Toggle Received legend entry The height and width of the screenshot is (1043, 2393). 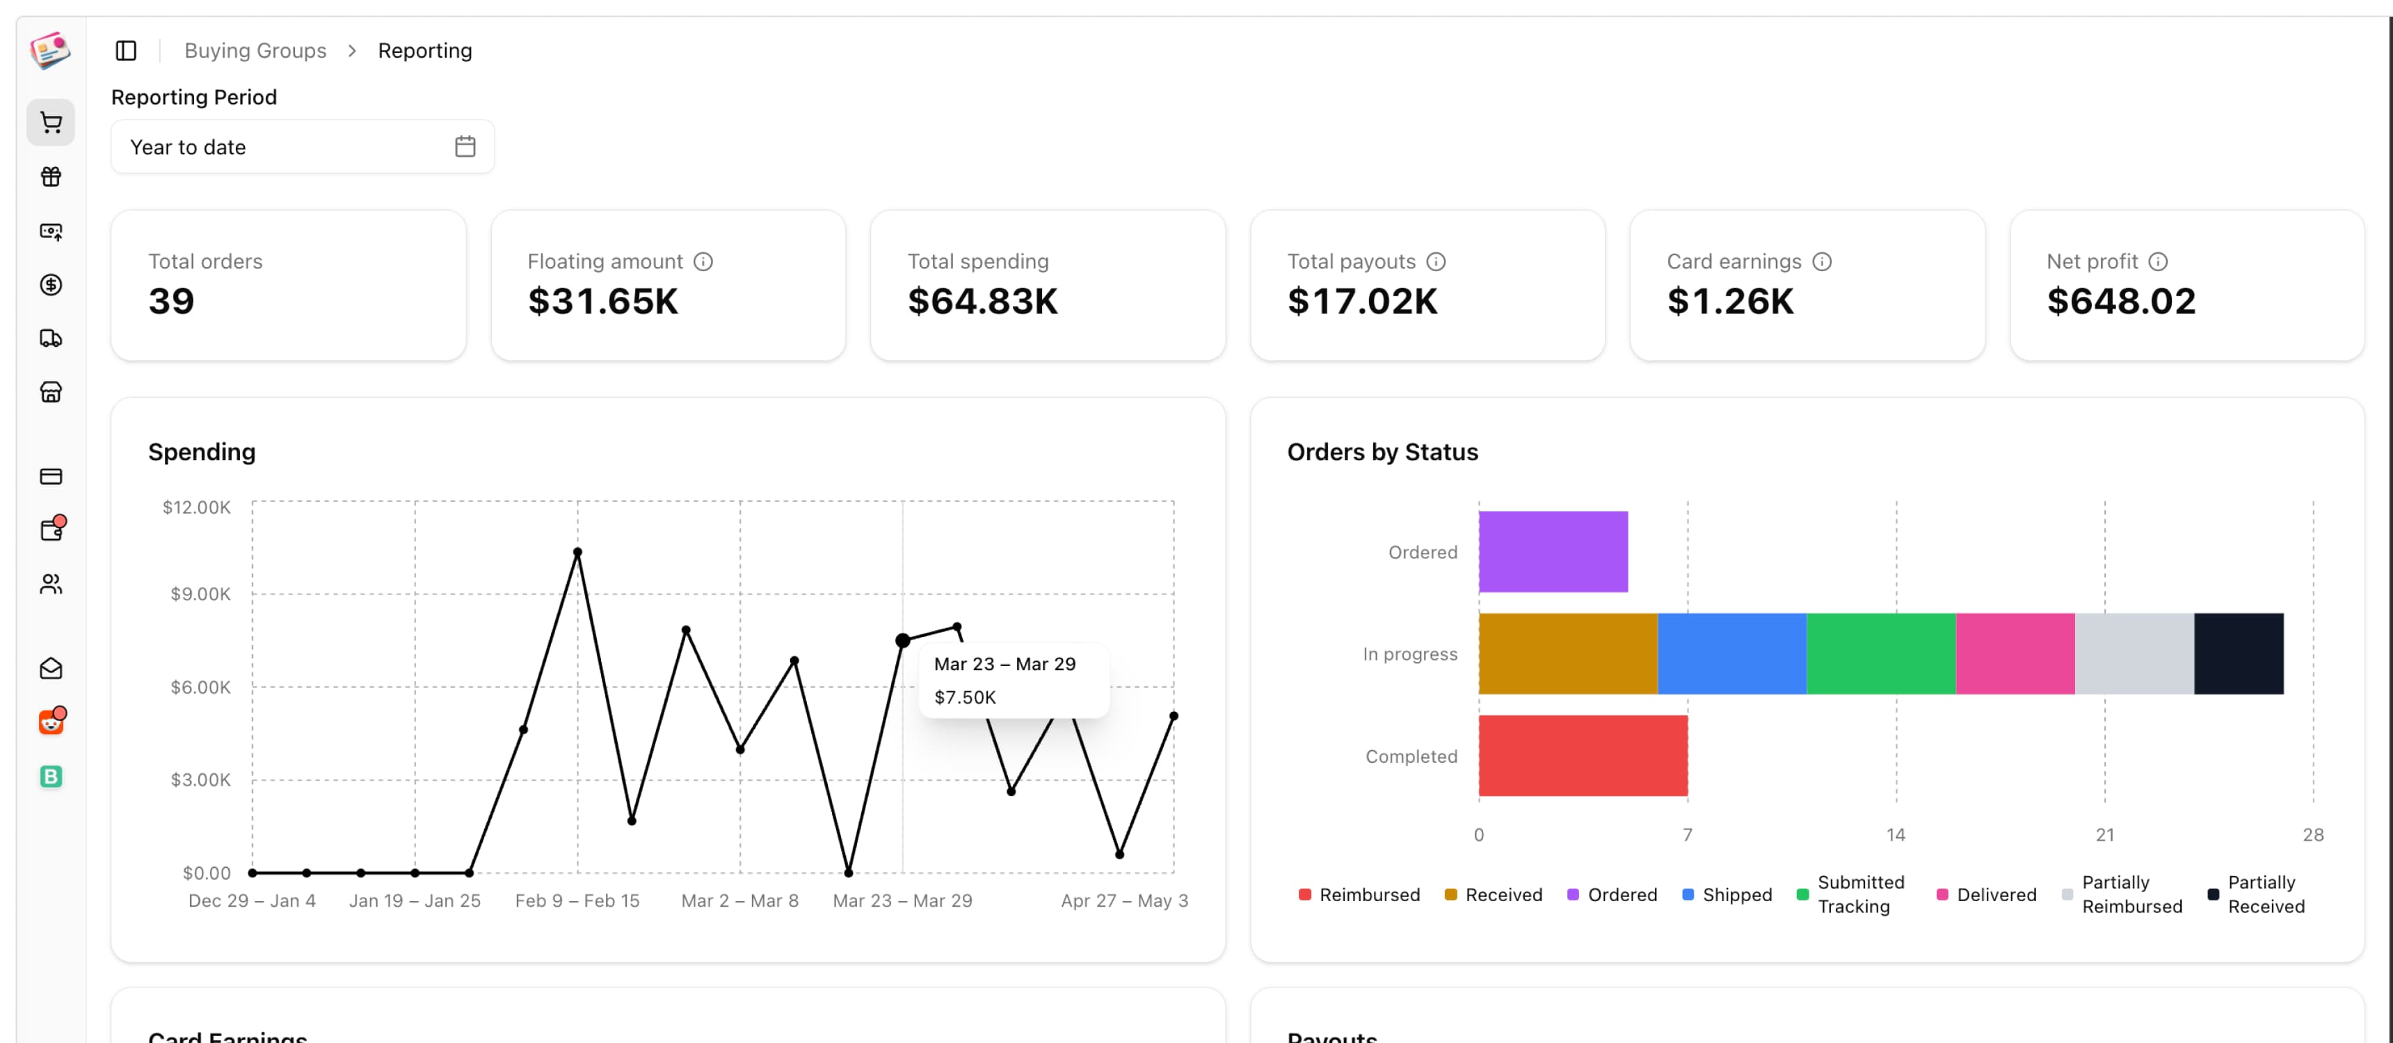[x=1493, y=894]
